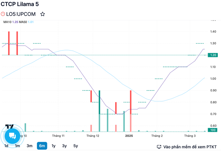Switch the chart to the 1y range

click(x=53, y=146)
